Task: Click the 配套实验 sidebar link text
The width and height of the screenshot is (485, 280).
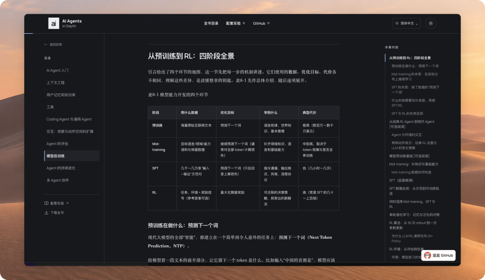Action: pyautogui.click(x=57, y=203)
